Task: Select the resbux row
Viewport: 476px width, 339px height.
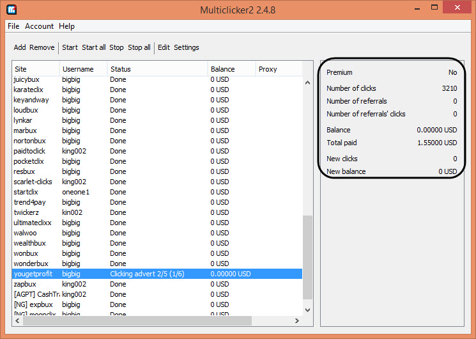Action: [x=157, y=171]
